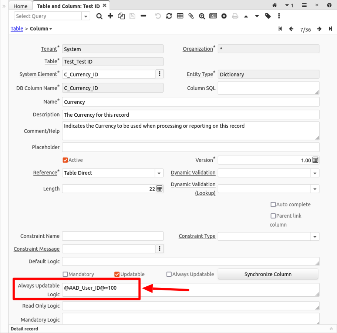337x333 pixels.
Task: Open the Constraint Type dropdown
Action: pyautogui.click(x=315, y=236)
